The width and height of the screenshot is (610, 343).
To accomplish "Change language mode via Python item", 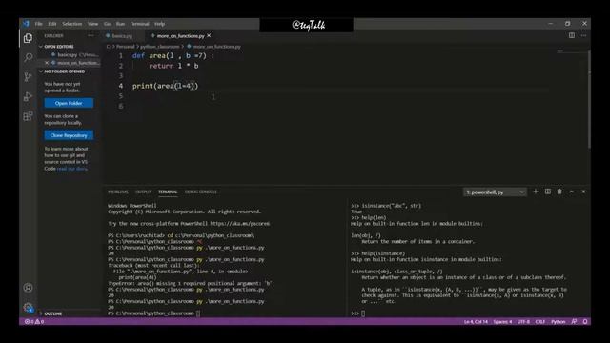I will [559, 322].
